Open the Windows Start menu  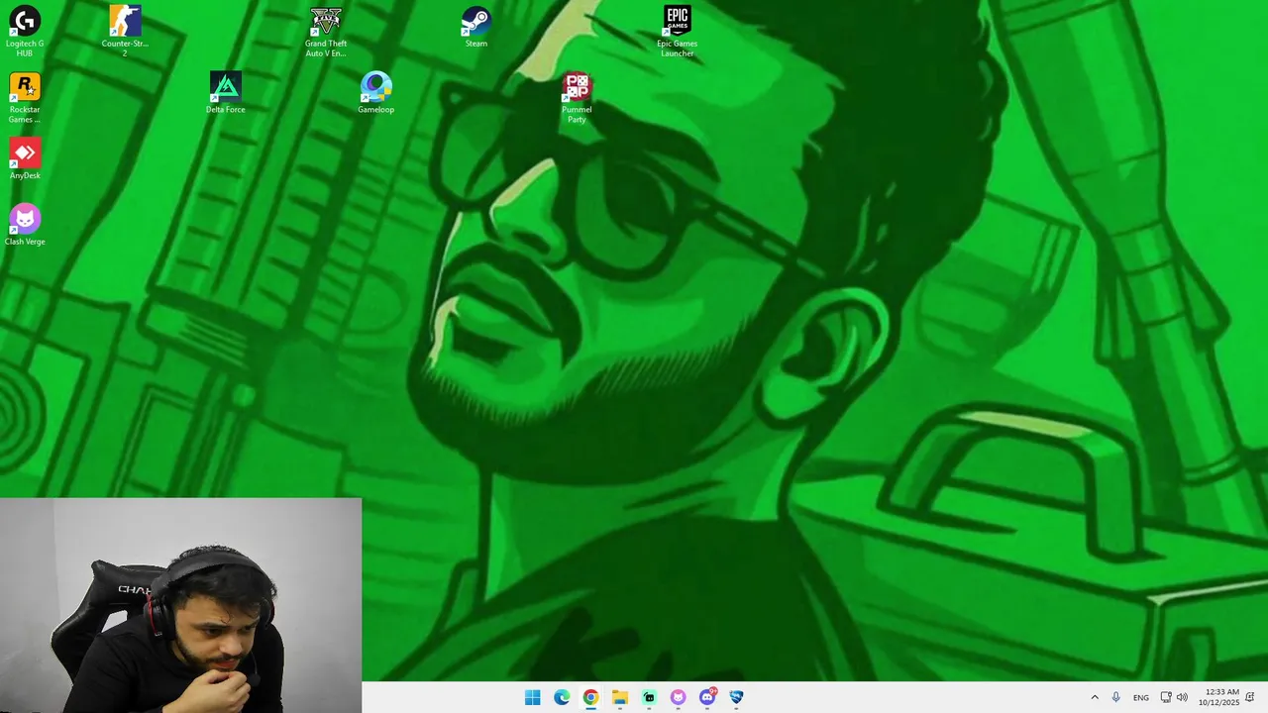pyautogui.click(x=532, y=697)
